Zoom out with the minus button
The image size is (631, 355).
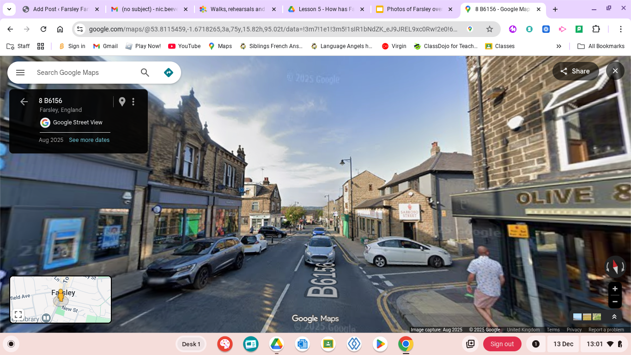click(615, 302)
